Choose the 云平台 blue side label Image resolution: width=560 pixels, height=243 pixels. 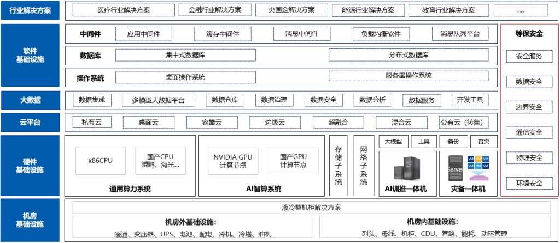(30, 122)
